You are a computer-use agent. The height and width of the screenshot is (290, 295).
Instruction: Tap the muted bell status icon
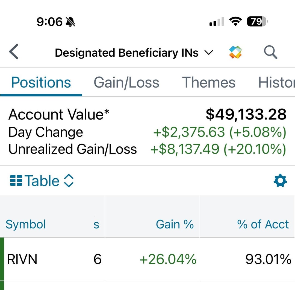[x=70, y=22]
